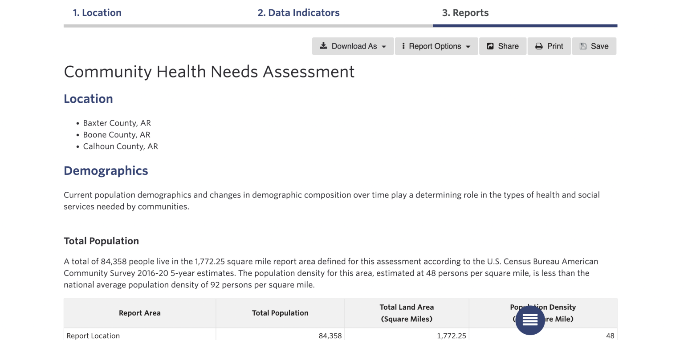The width and height of the screenshot is (684, 340).
Task: Select Calhoun County, AR in the location list
Action: tap(120, 146)
